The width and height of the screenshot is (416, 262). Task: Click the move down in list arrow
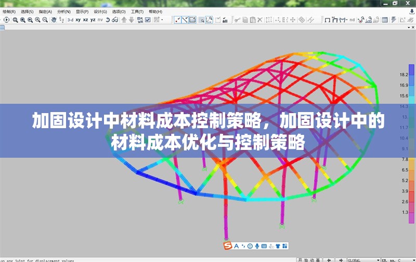click(132, 20)
